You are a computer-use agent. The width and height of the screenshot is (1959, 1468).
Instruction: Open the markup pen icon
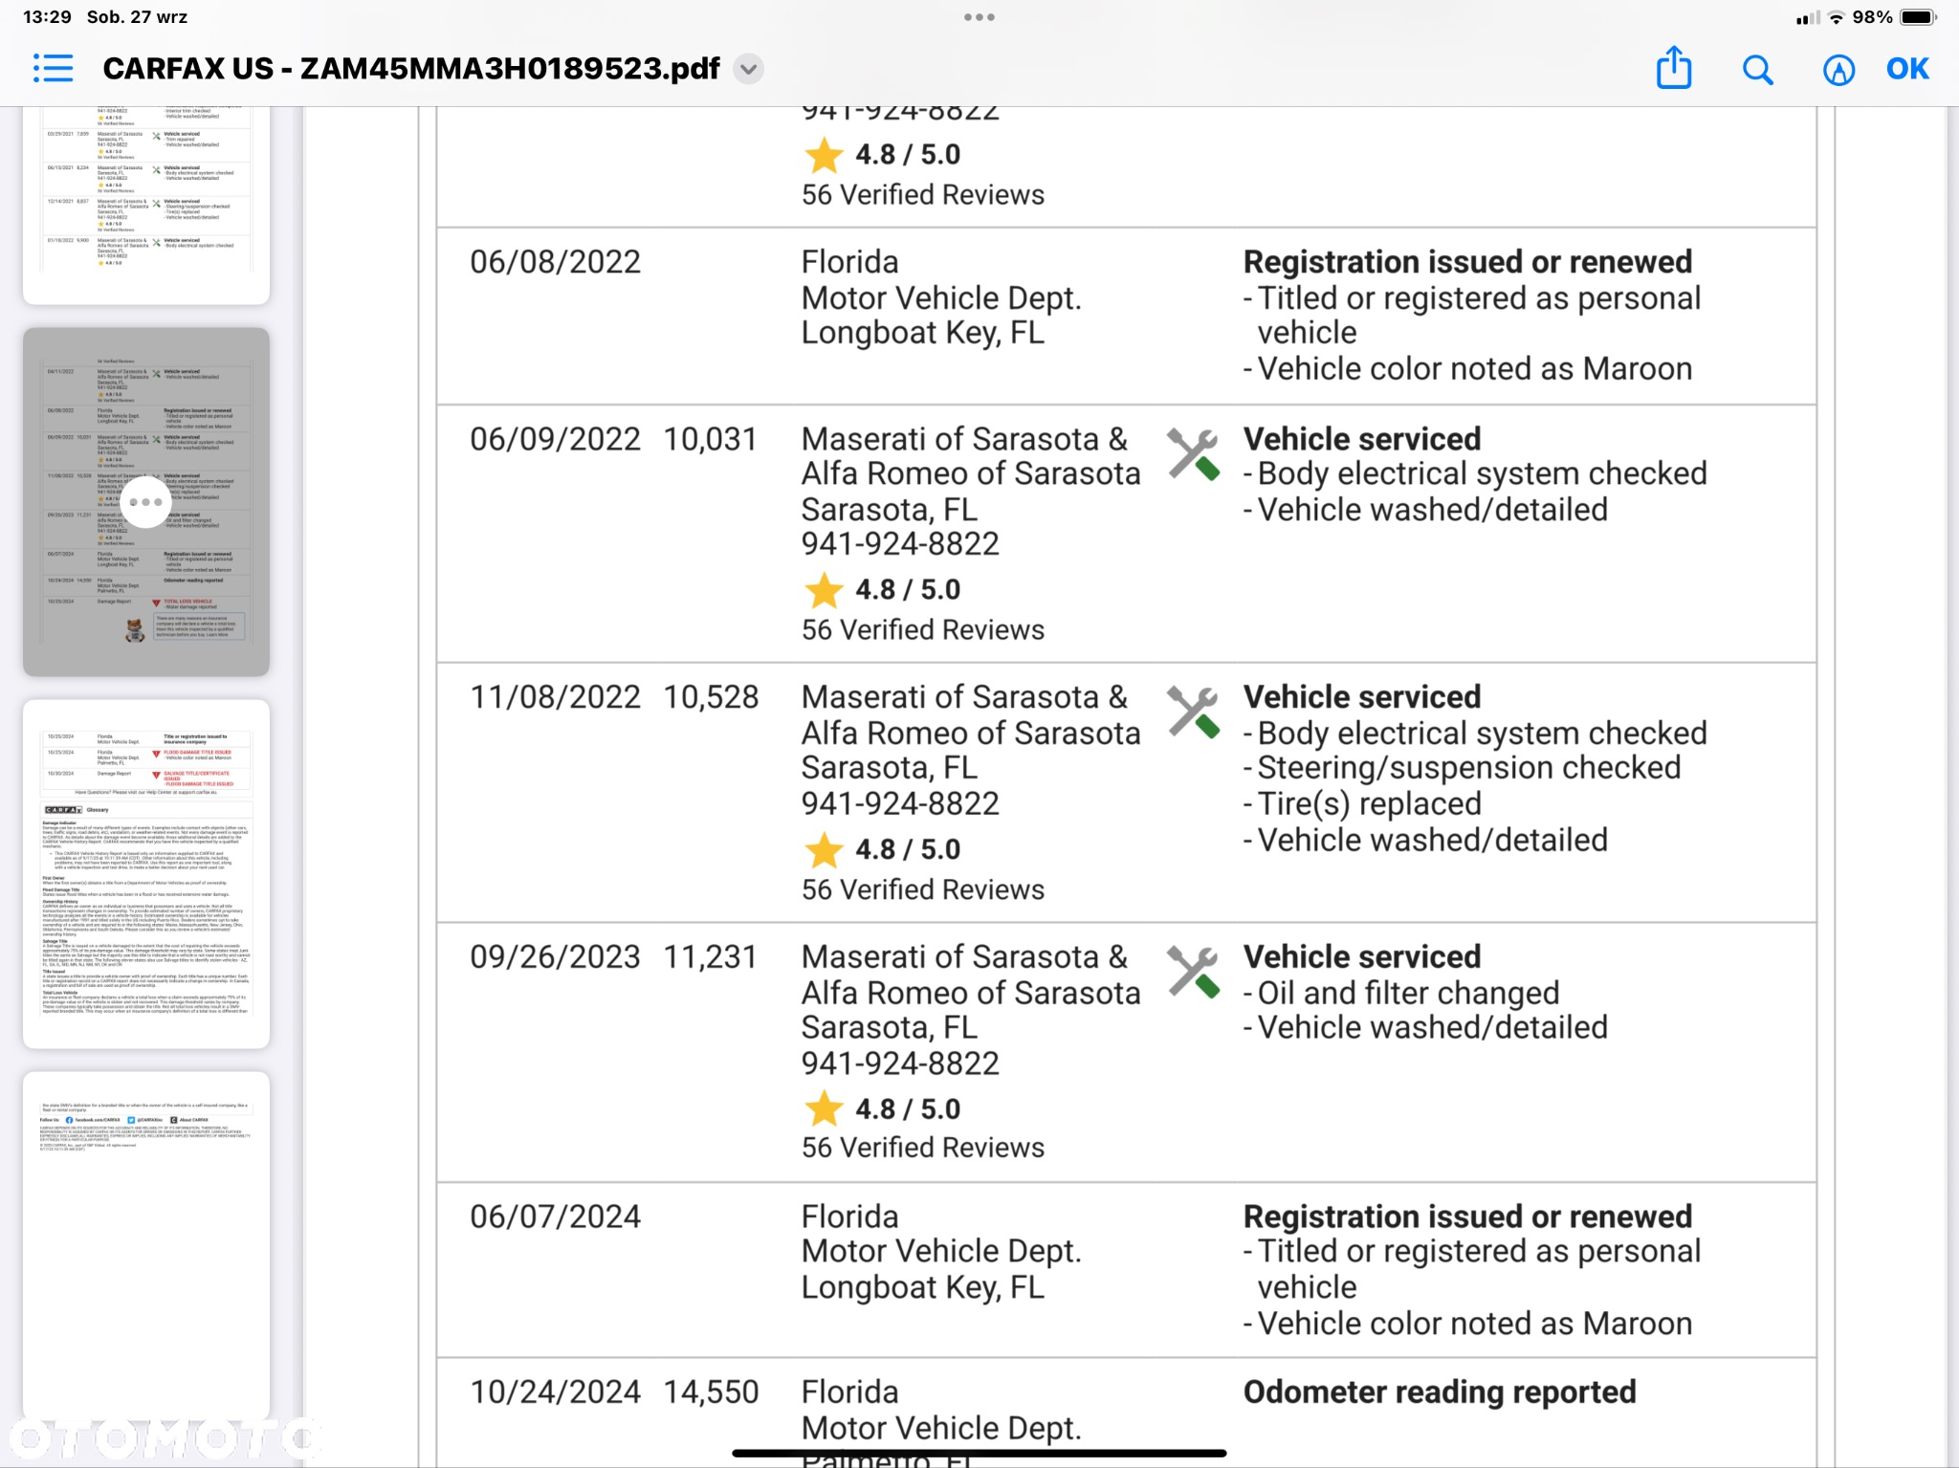[1838, 70]
